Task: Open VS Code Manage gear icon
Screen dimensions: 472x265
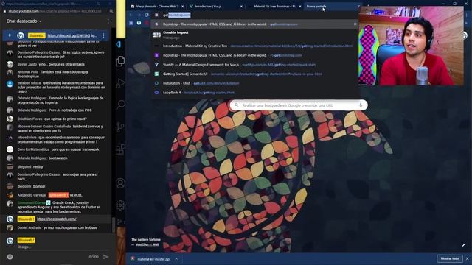Action: click(120, 205)
